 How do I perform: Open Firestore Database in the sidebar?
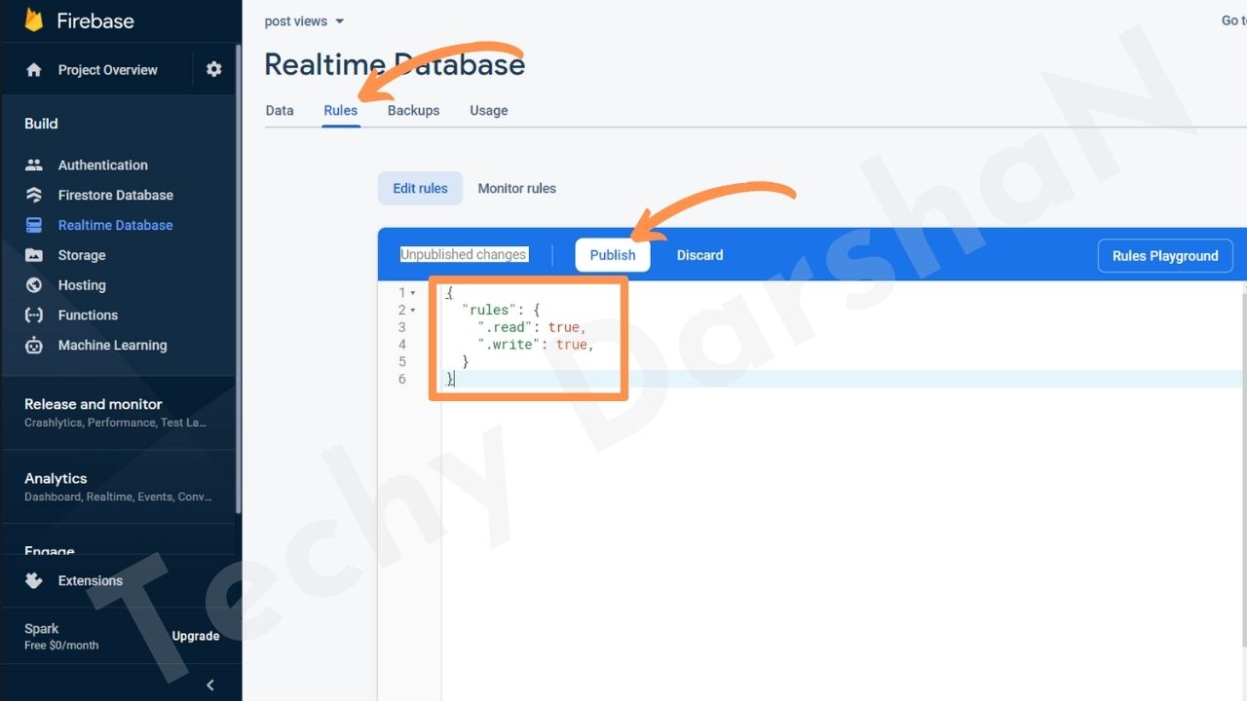118,195
